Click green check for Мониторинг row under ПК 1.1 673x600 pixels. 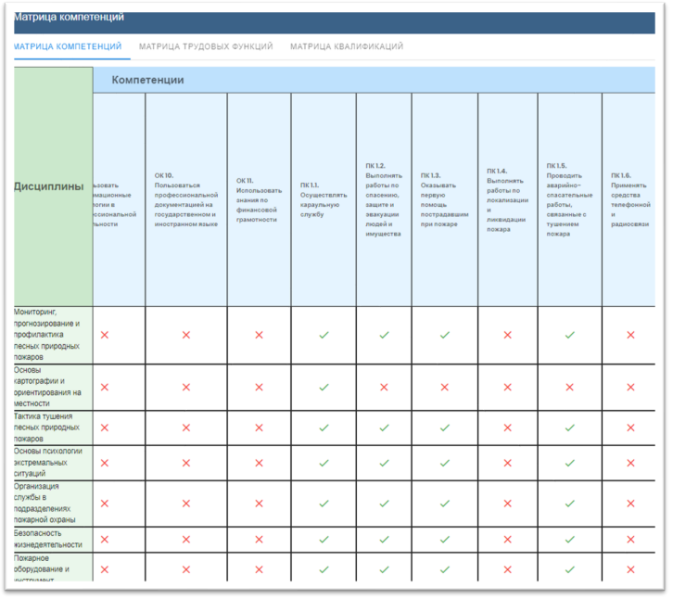pos(324,335)
